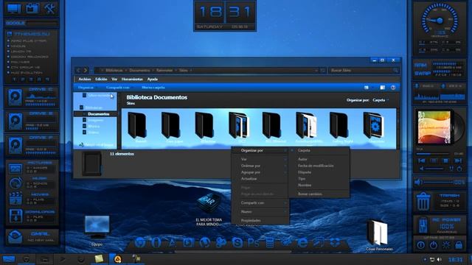Open the Movies clapperboard icon

click(15, 198)
